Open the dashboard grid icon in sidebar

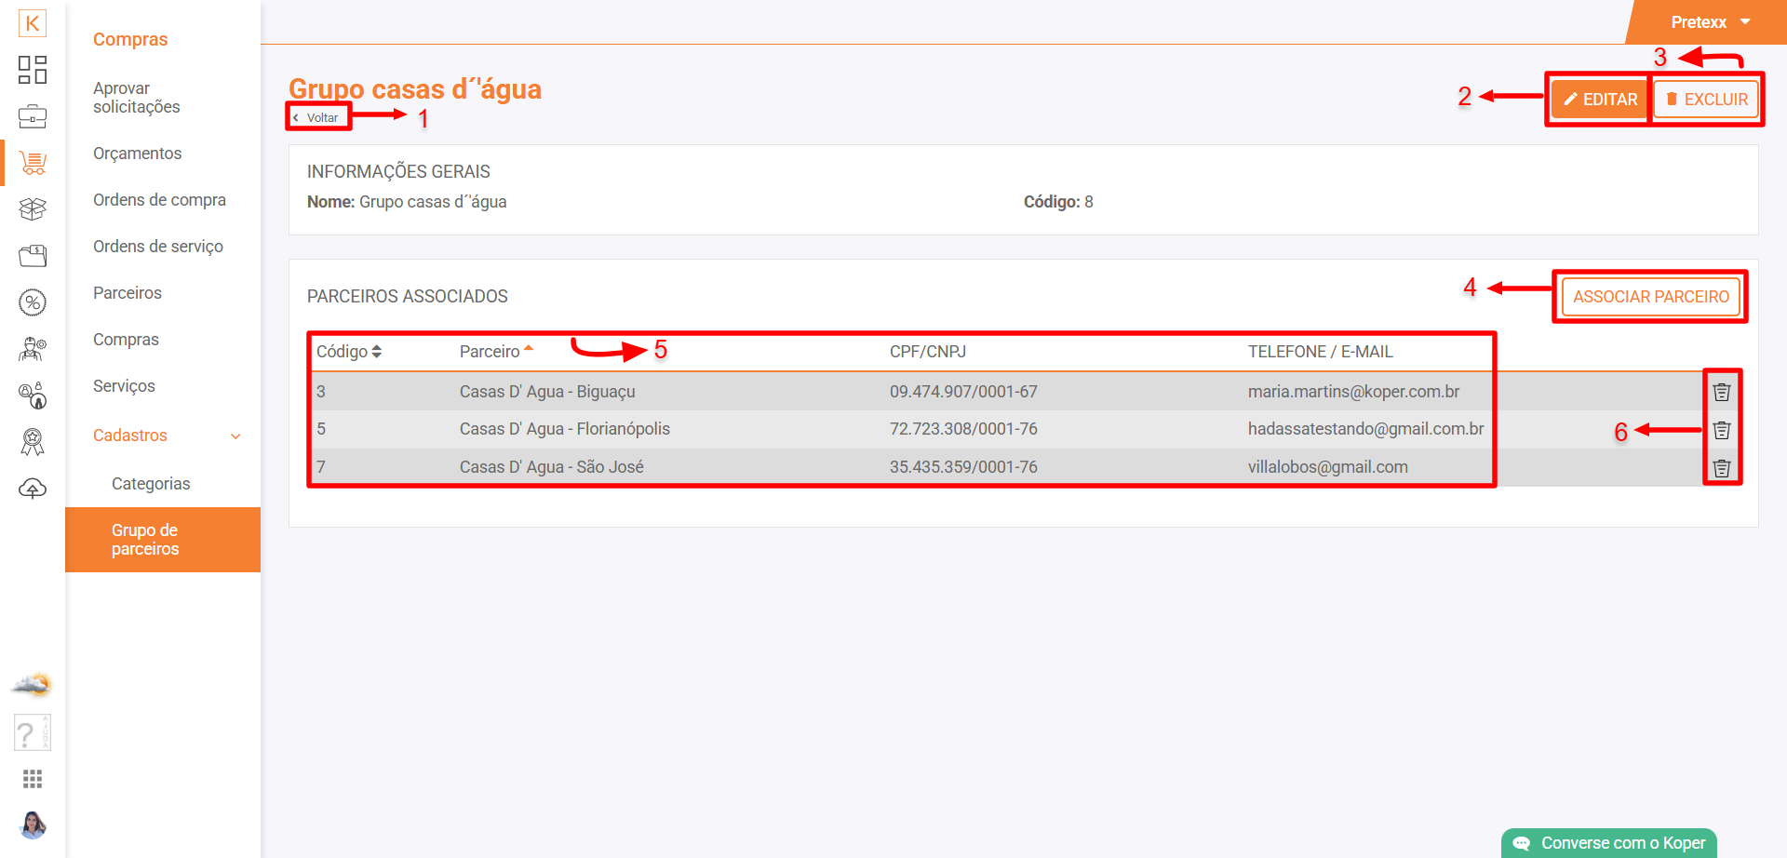tap(33, 70)
